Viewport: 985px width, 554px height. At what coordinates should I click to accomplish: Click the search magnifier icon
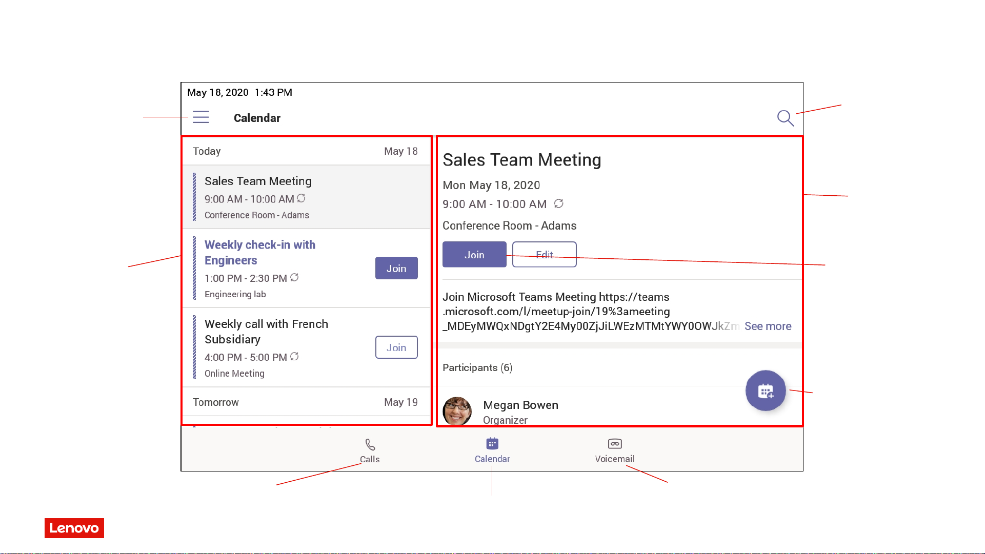point(785,118)
